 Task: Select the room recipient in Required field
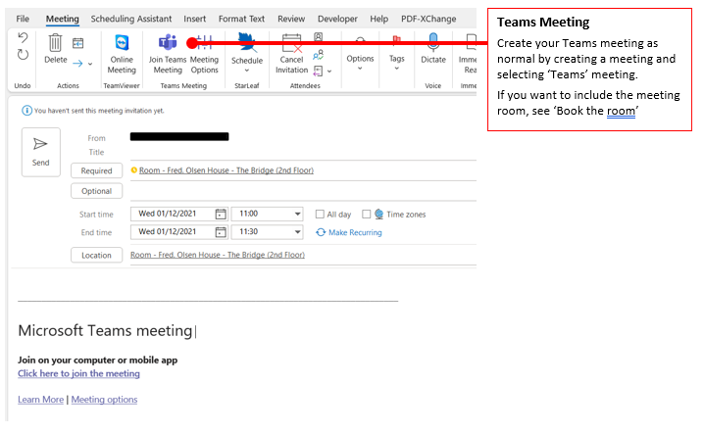pyautogui.click(x=226, y=170)
